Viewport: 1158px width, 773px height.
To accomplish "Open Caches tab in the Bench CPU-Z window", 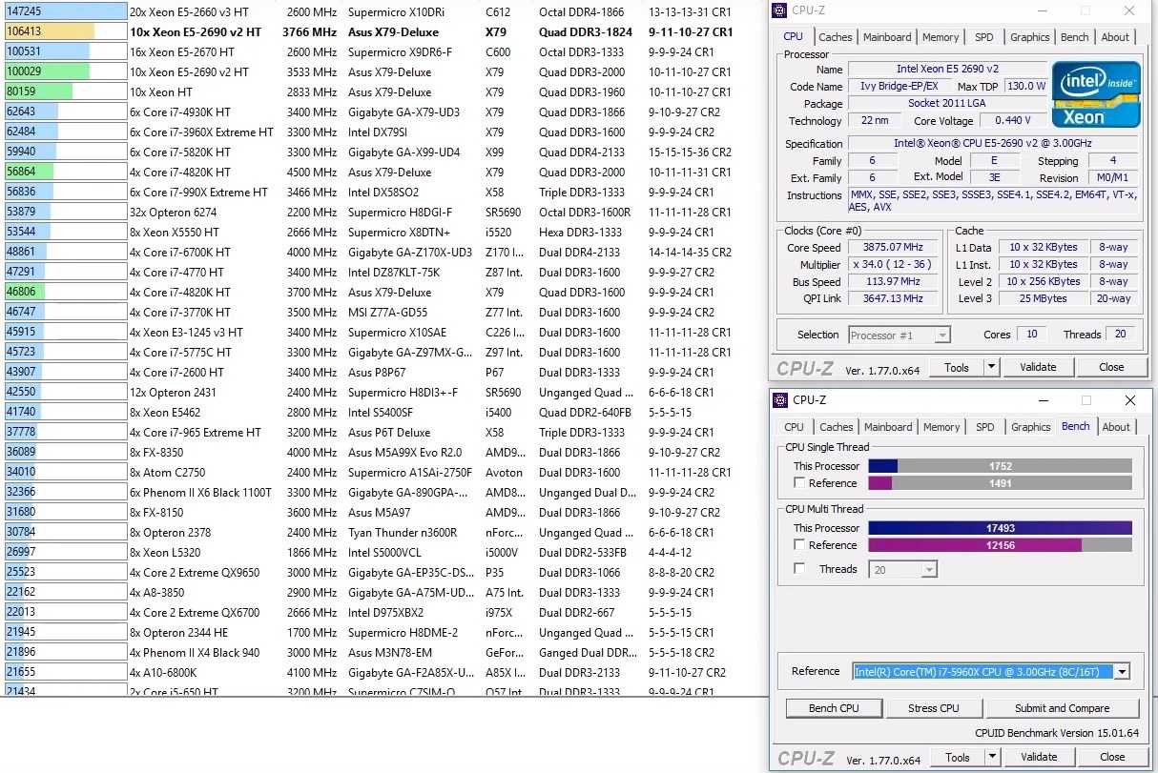I will [837, 427].
